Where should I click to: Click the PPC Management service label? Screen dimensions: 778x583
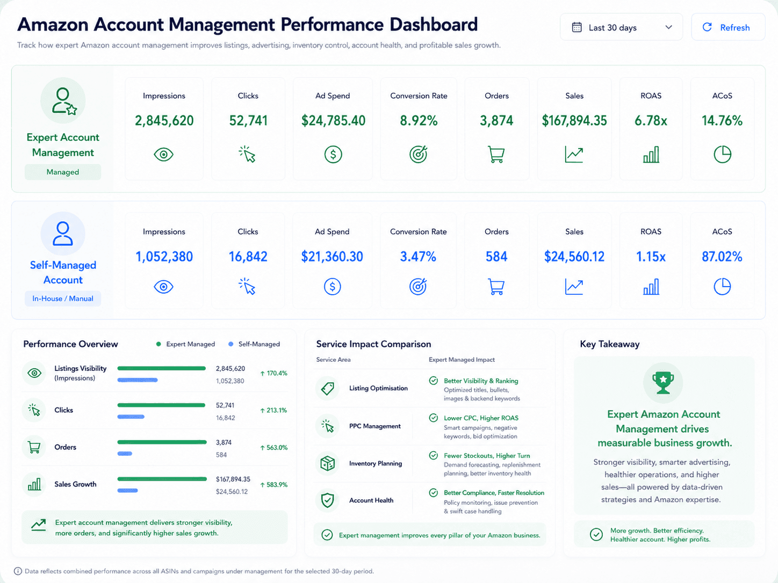coord(375,426)
